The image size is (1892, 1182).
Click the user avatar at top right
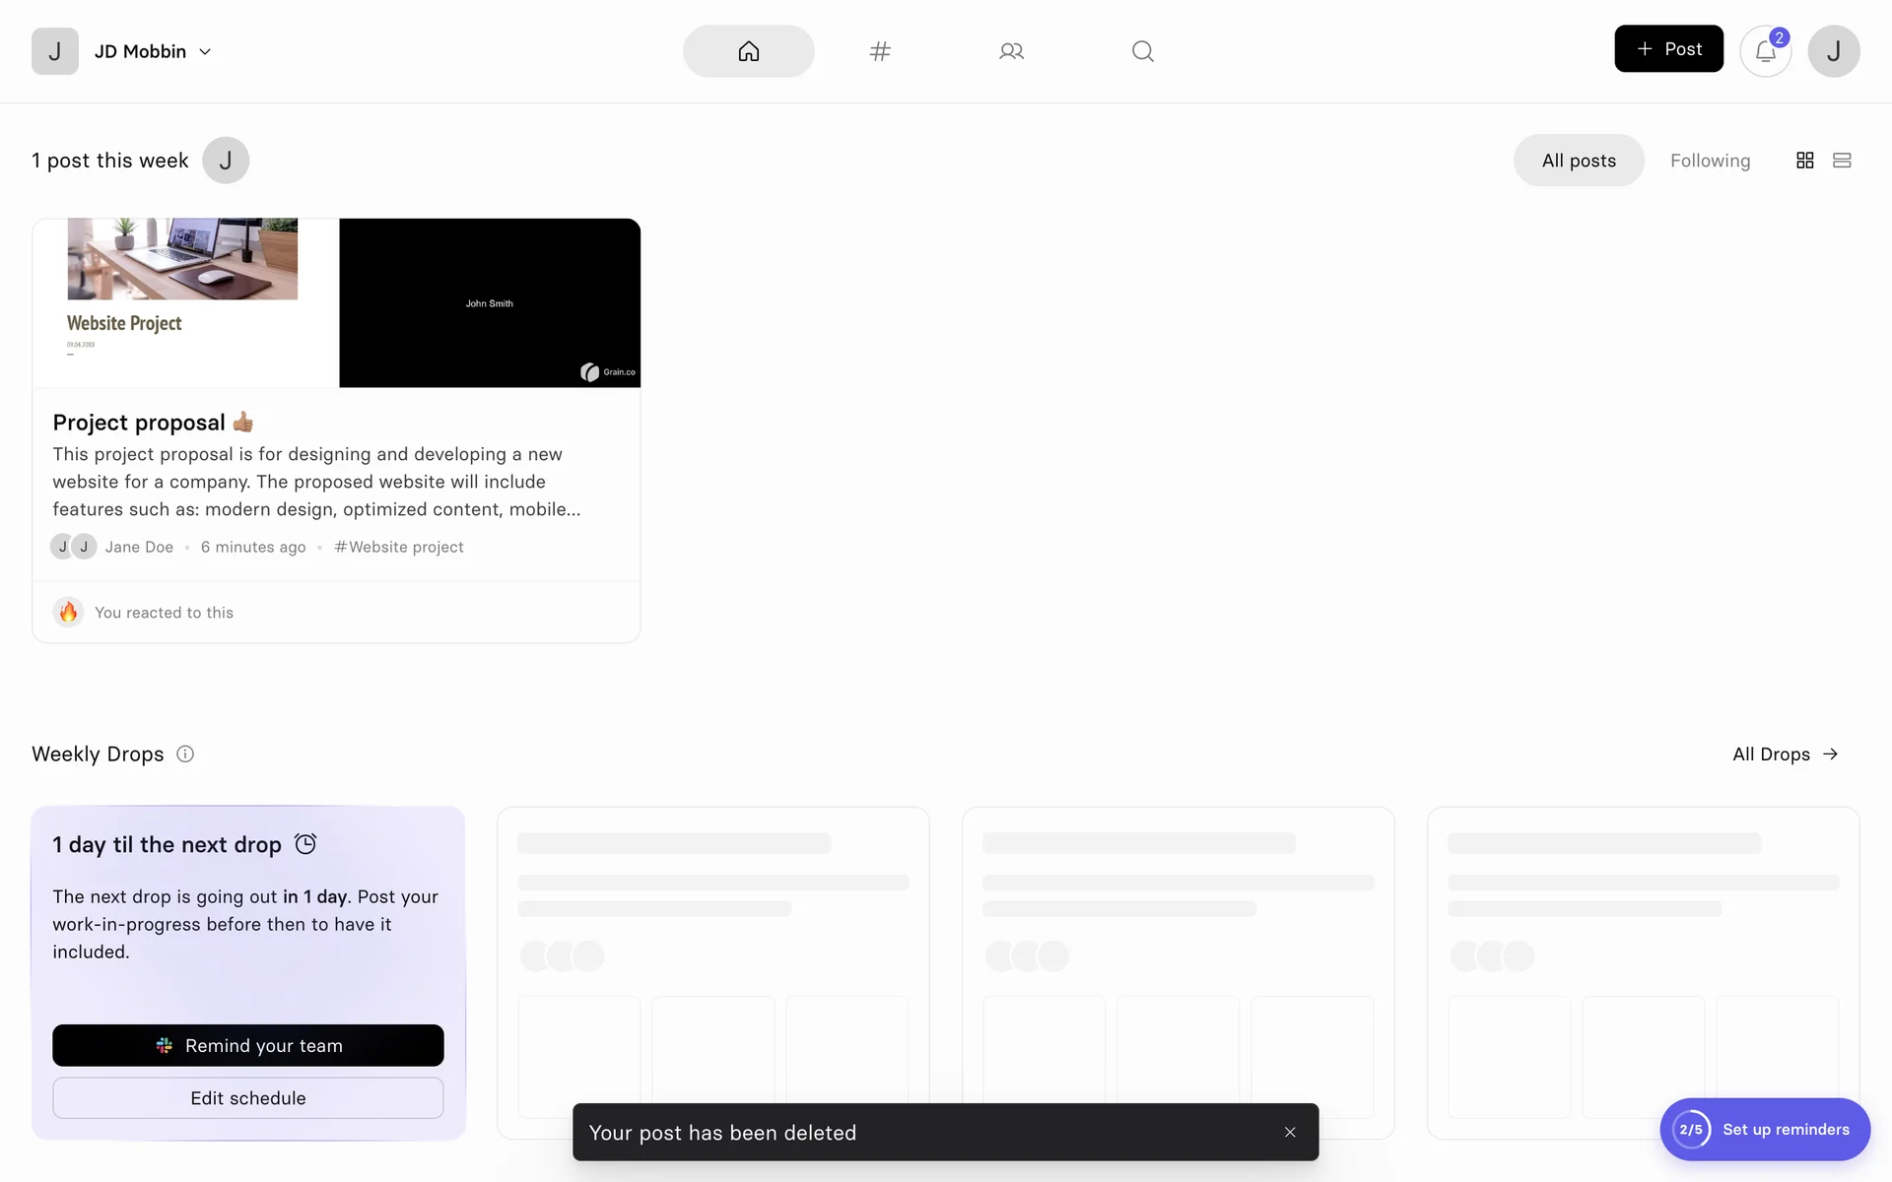coord(1833,51)
